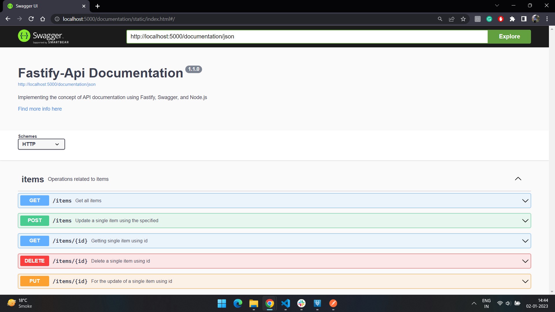
Task: Click the green Explore button
Action: [x=509, y=37]
